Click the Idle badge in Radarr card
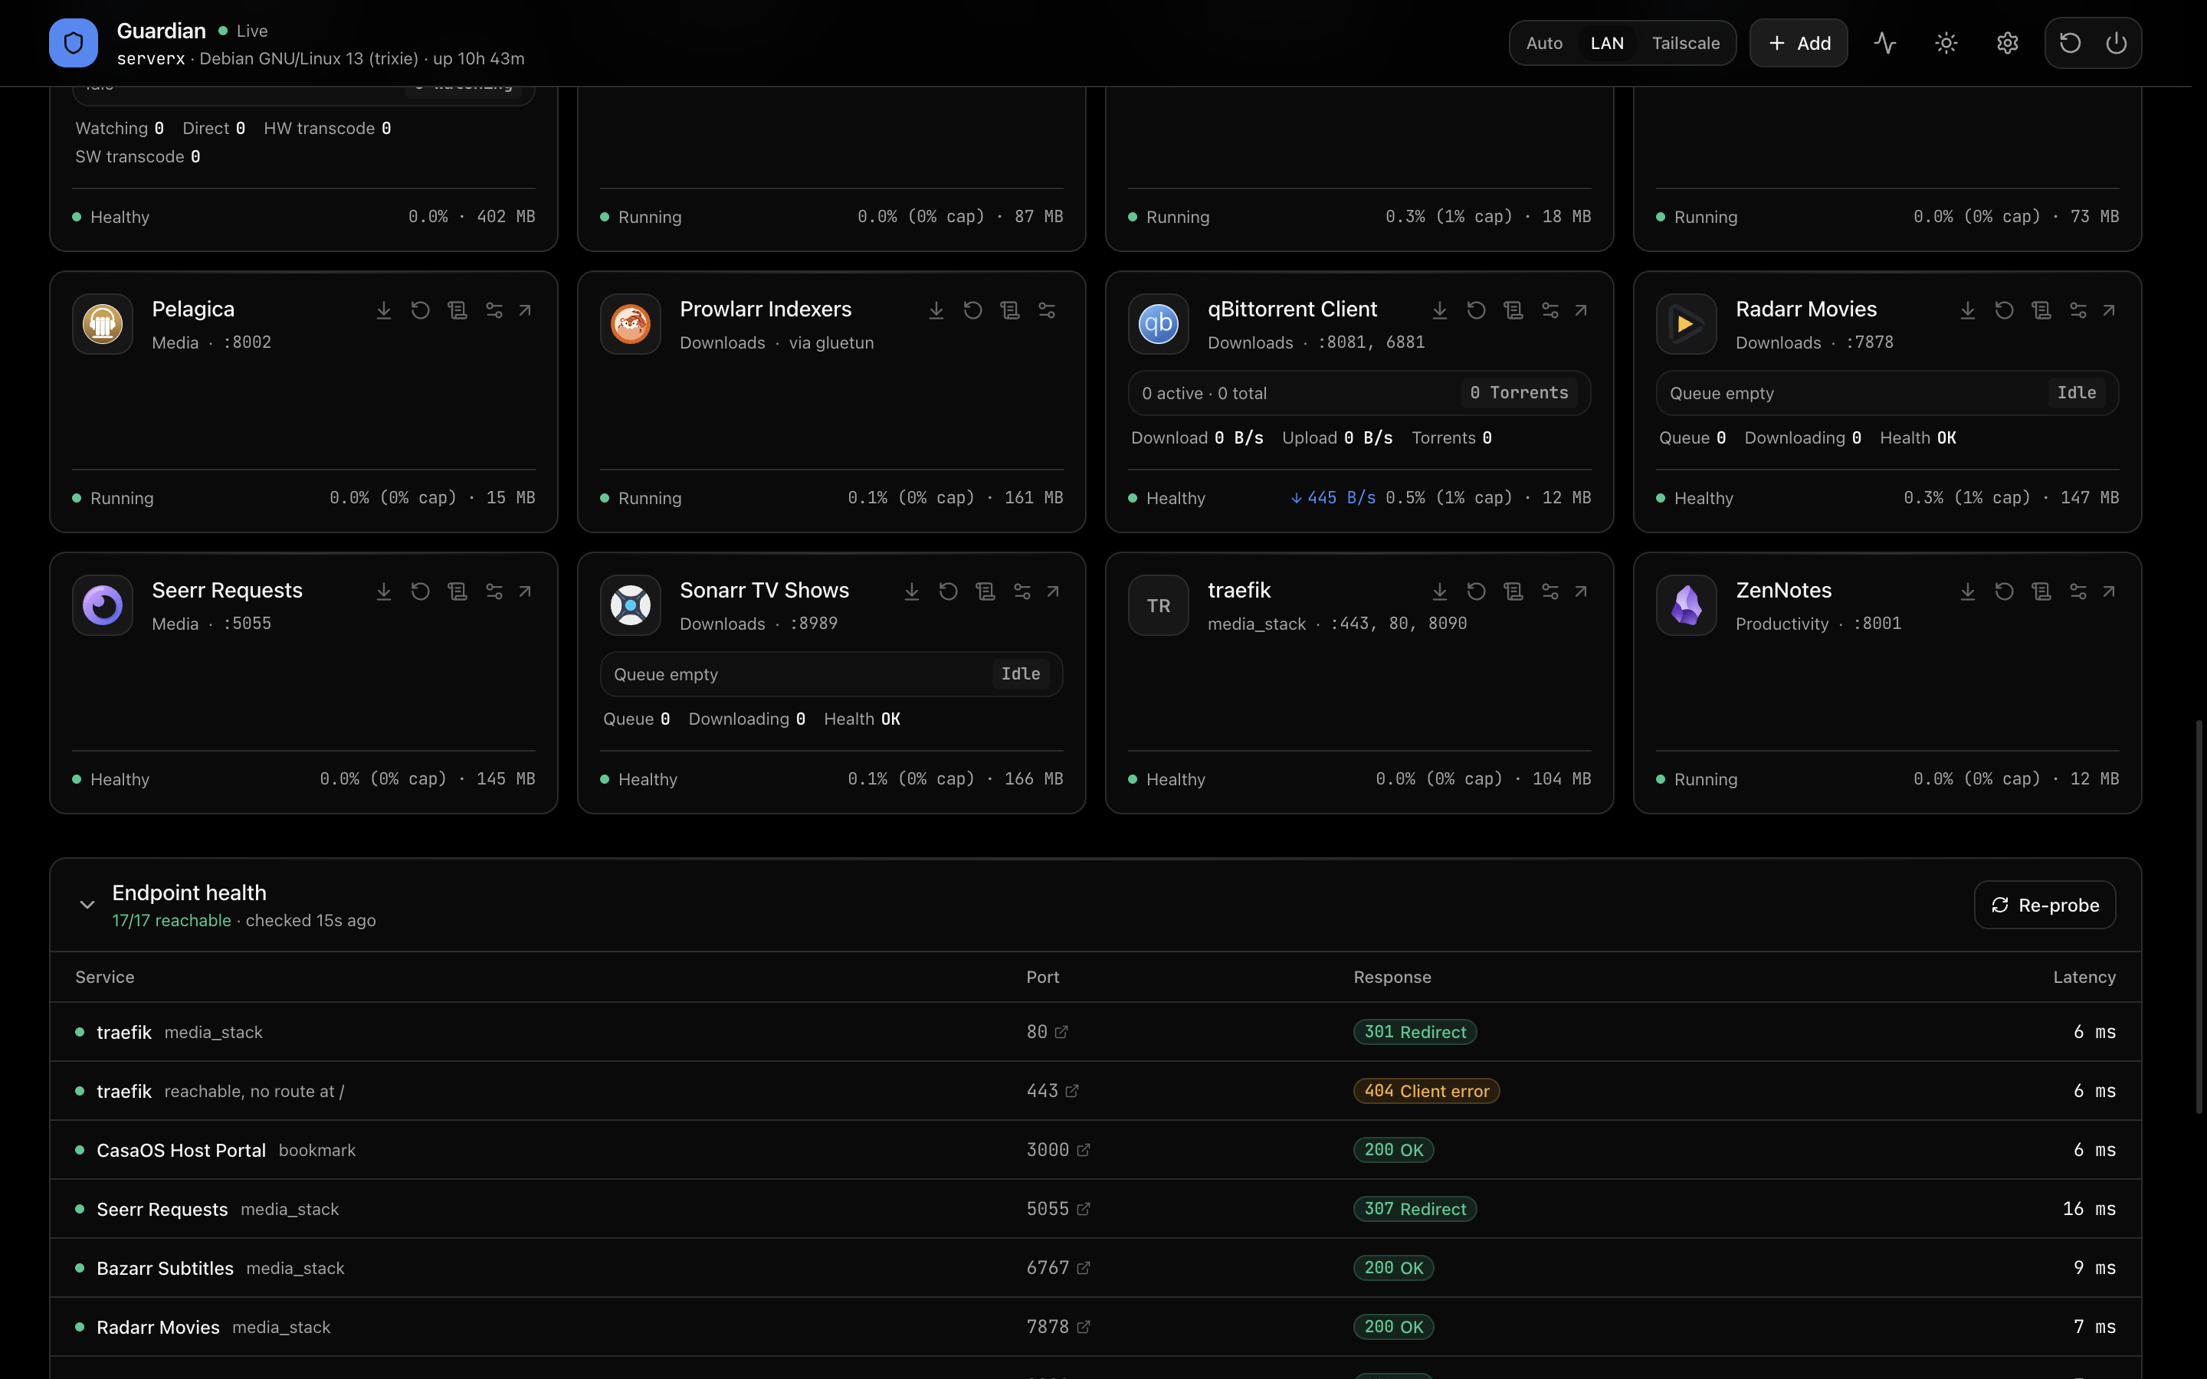 (x=2077, y=393)
